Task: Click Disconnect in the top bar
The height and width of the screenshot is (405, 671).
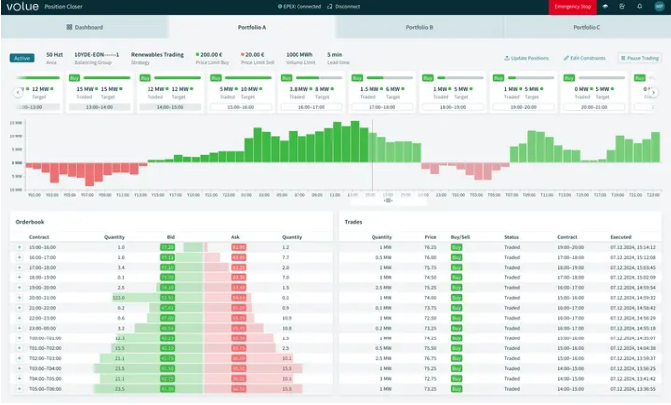Action: [346, 7]
